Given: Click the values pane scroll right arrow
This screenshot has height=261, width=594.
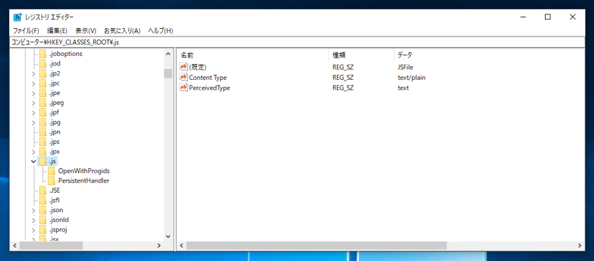Looking at the screenshot, I should pyautogui.click(x=579, y=246).
